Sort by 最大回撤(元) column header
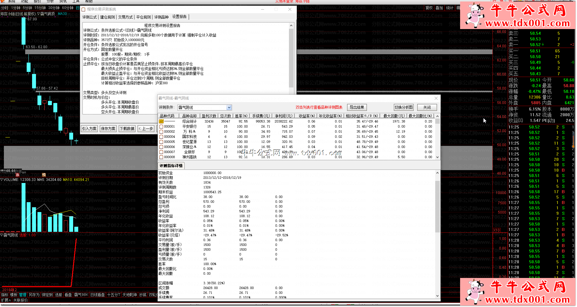Image resolution: width=577 pixels, height=307 pixels. (x=394, y=116)
